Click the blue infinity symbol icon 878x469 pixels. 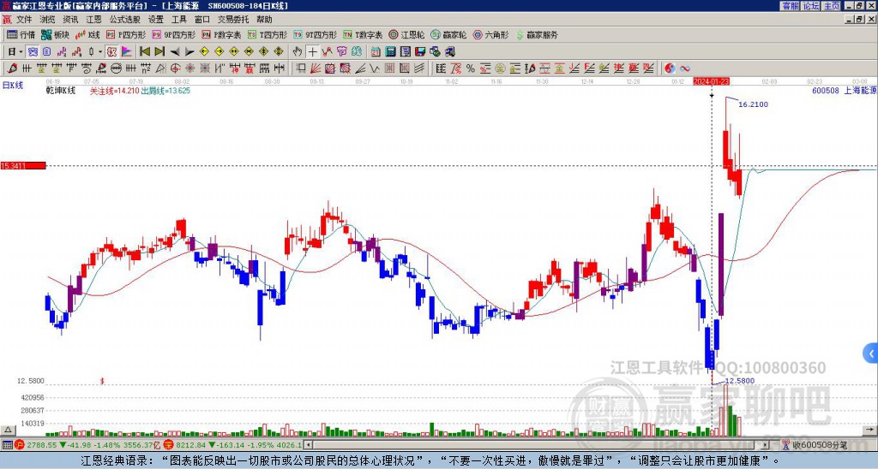coord(685,68)
